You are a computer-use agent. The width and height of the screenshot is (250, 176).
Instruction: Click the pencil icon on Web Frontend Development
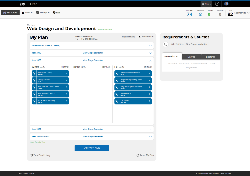pos(34,87)
